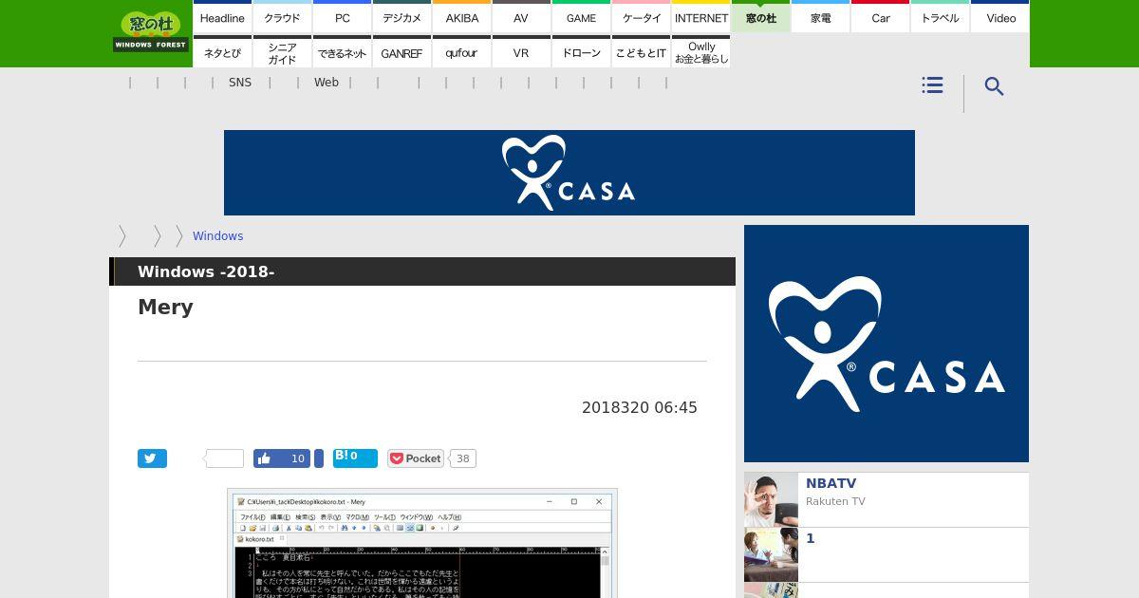Click the Mery article headline
Screen dimensions: 1139x598
click(165, 307)
